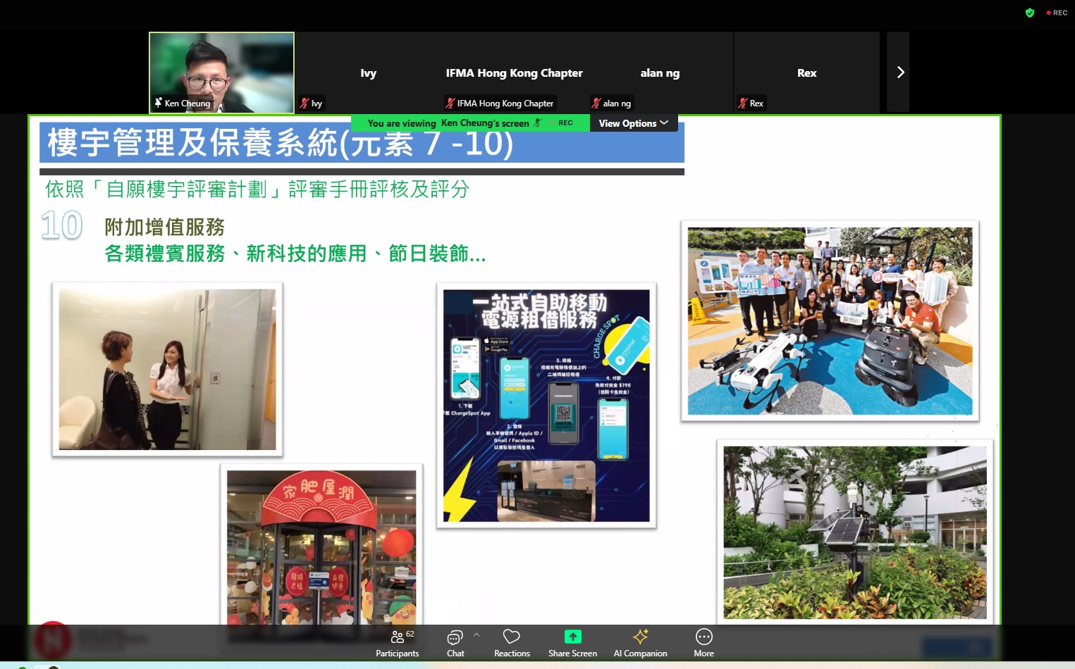Open the View Options dropdown
This screenshot has width=1075, height=669.
point(632,123)
